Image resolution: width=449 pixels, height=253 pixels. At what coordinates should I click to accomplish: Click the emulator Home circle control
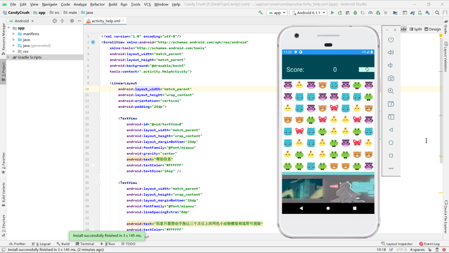[391, 143]
